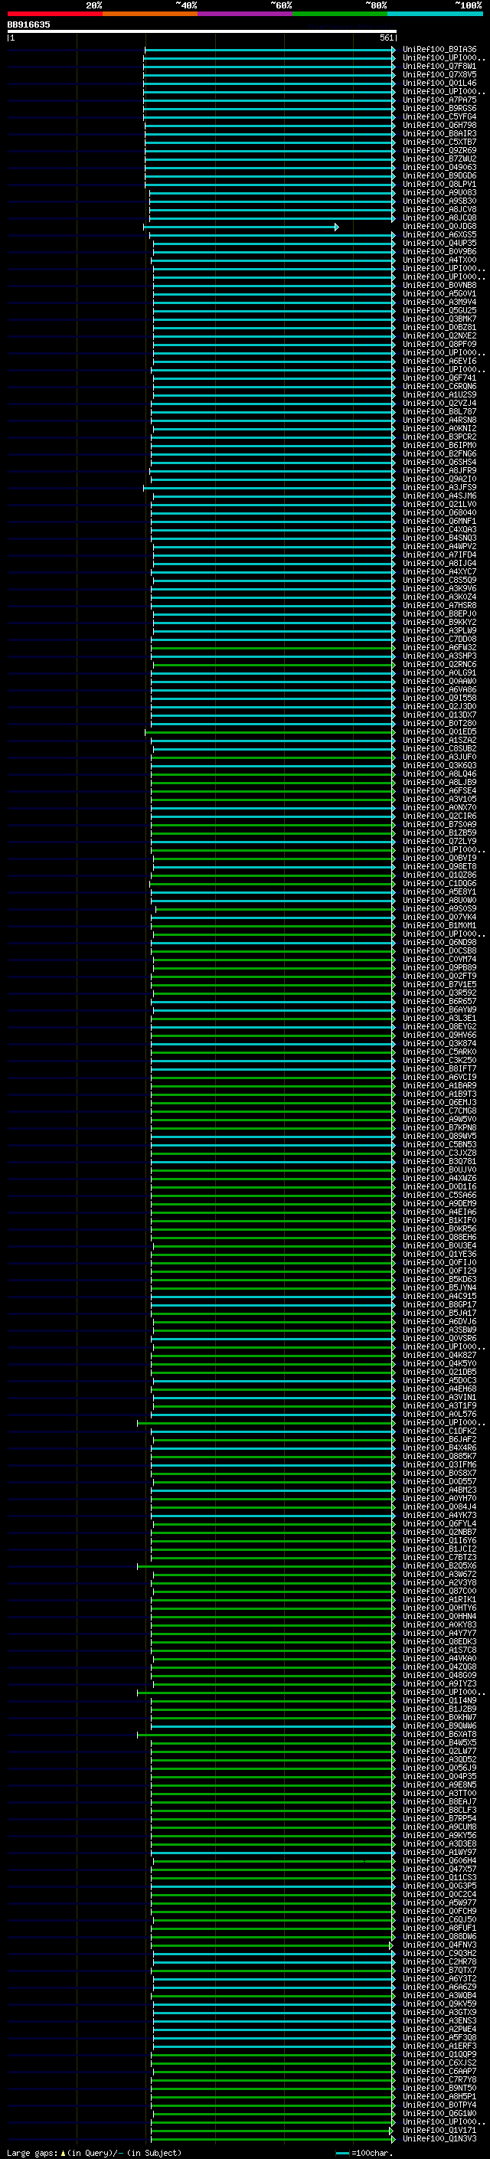Select hit label UniRef100_Q0JDG8
The image size is (490, 2159).
point(439,226)
